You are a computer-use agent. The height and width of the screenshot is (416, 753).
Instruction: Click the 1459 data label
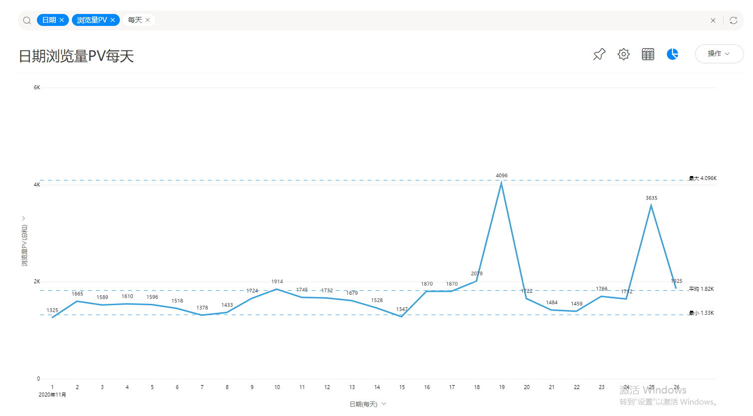(577, 303)
